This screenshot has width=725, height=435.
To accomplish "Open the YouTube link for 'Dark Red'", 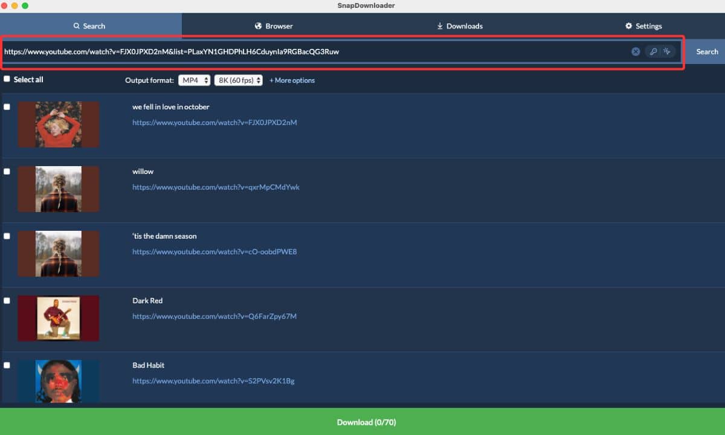I will [x=214, y=317].
